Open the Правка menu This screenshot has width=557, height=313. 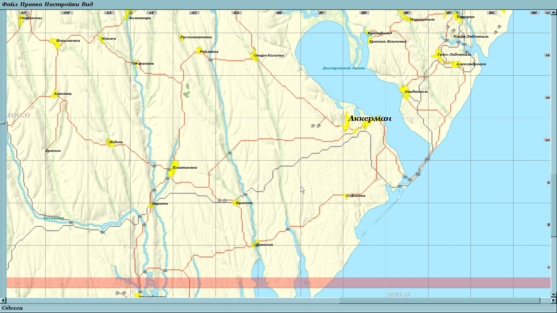(x=31, y=4)
